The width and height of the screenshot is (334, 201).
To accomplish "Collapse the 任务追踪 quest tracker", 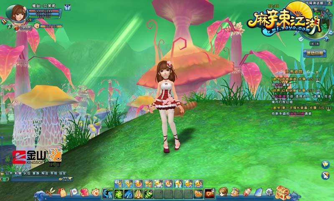I will 317,72.
